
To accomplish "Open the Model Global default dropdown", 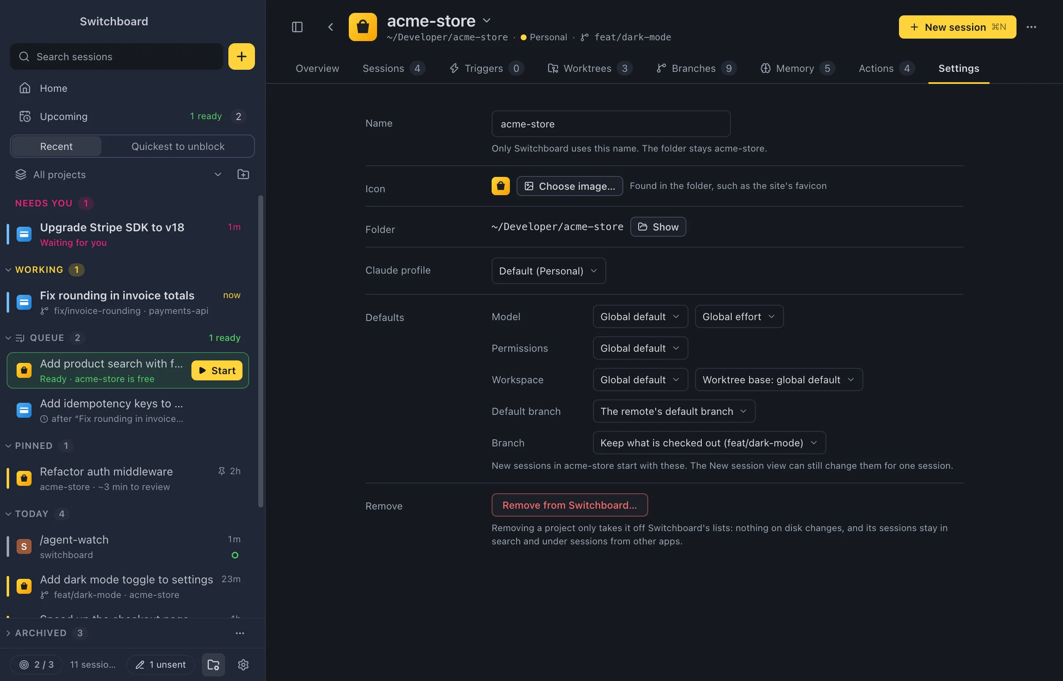I will click(640, 316).
